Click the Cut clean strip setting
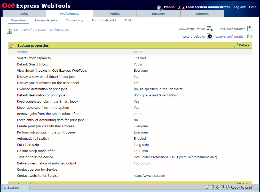This screenshot has width=260, height=192. [x=28, y=145]
